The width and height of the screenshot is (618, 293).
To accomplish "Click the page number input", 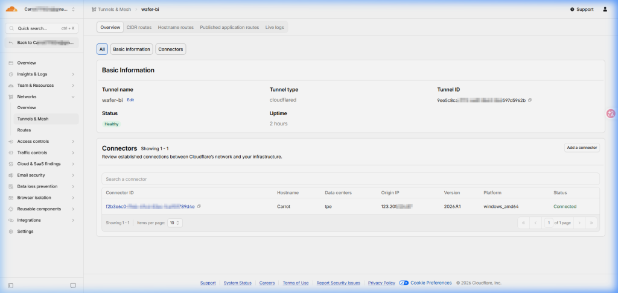I will click(549, 223).
